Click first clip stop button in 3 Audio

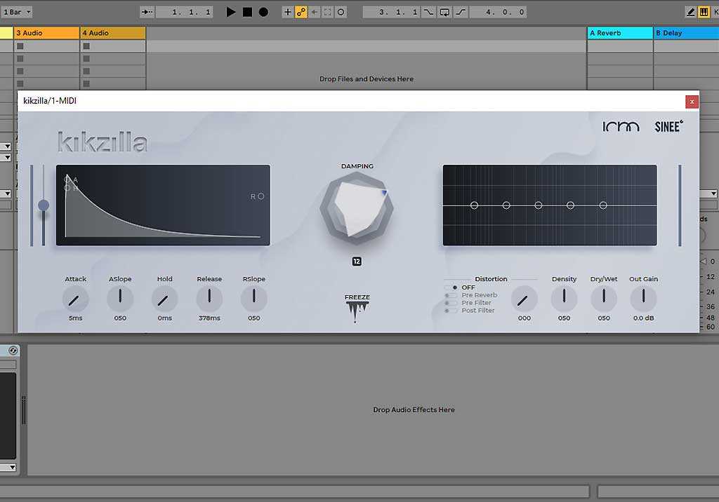tap(20, 46)
